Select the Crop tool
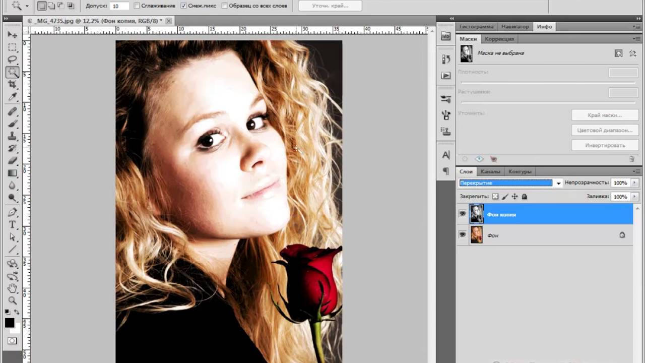The width and height of the screenshot is (645, 363). pos(13,84)
